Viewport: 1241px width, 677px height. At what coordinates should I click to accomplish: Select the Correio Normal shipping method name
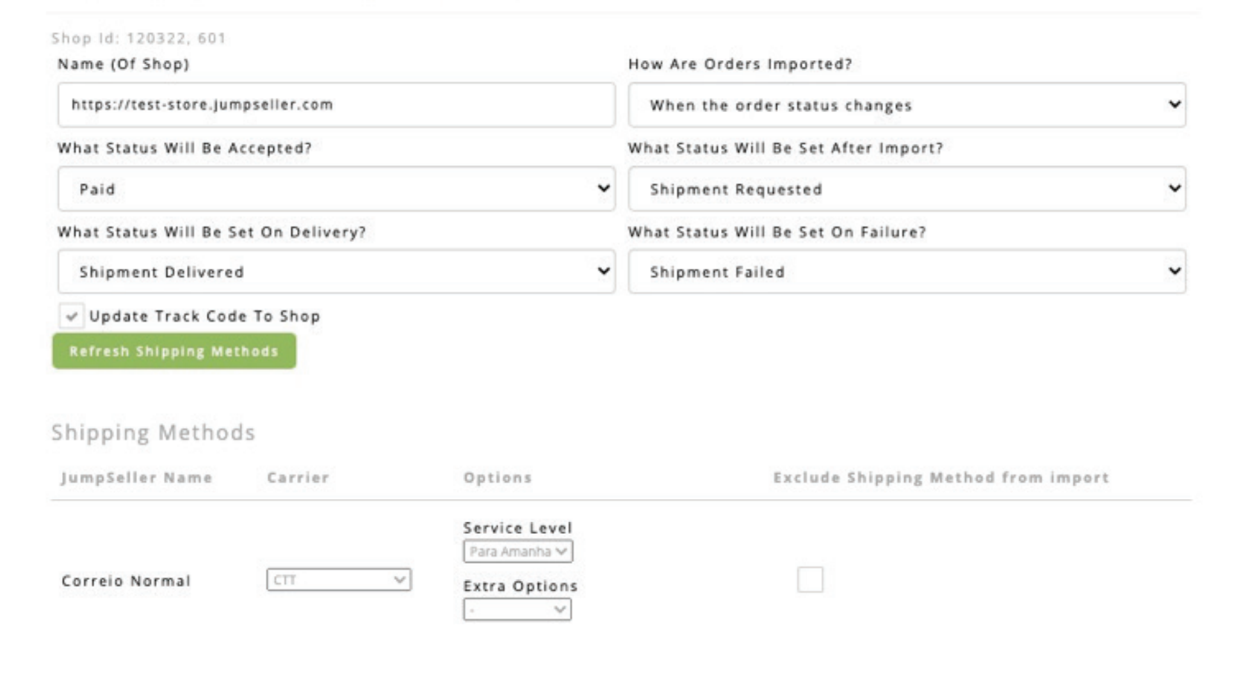126,581
